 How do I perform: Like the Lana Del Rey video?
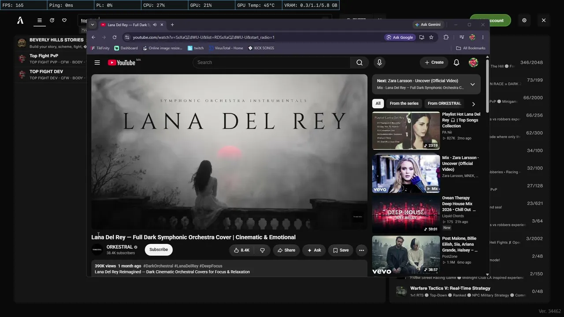pyautogui.click(x=241, y=250)
